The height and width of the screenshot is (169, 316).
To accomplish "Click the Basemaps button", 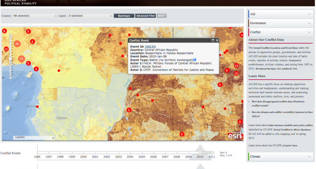I will tap(124, 16).
